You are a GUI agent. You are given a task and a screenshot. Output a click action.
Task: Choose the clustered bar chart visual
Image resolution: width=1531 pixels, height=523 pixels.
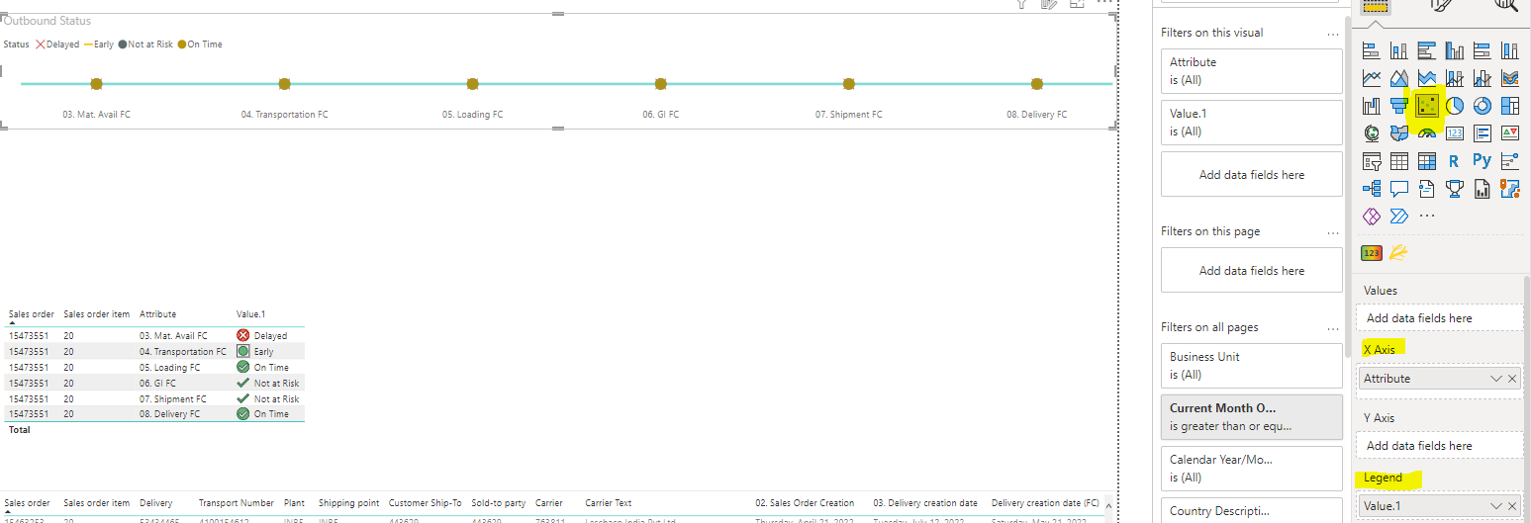[x=1427, y=50]
